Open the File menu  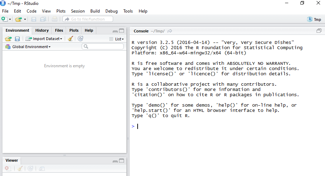[x=5, y=11]
